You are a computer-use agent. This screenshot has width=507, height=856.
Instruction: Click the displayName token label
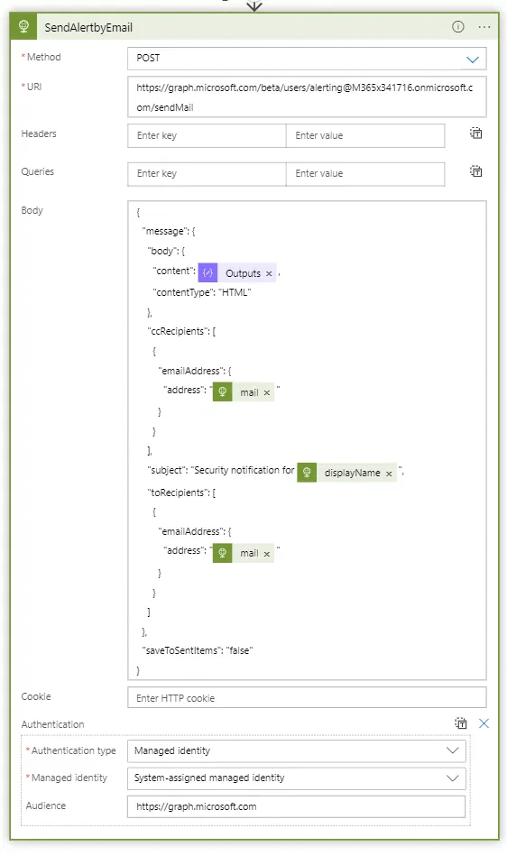(352, 473)
